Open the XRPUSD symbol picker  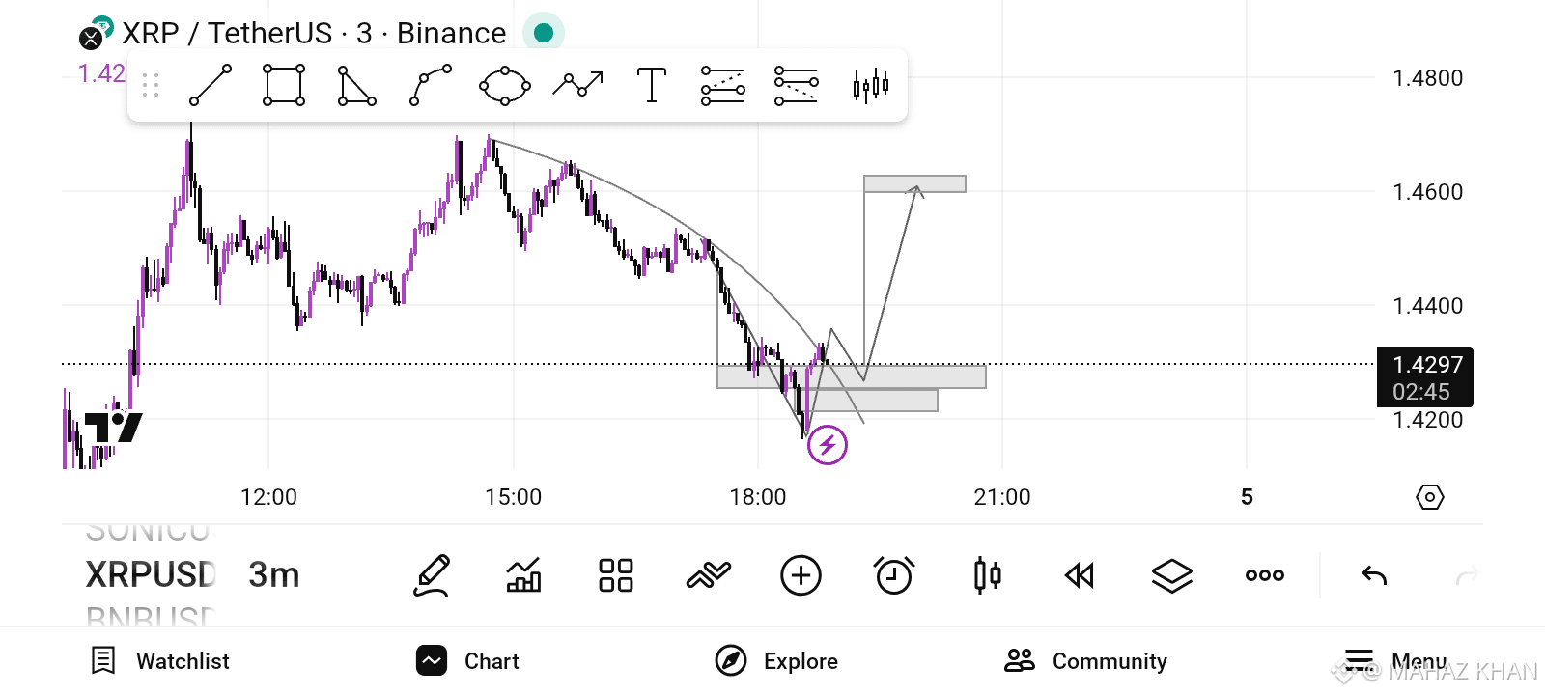click(x=151, y=575)
